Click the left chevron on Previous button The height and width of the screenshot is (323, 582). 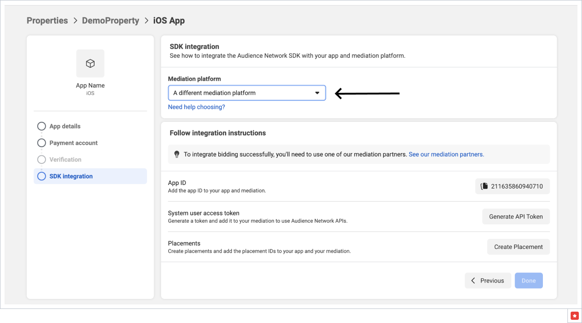pyautogui.click(x=473, y=281)
